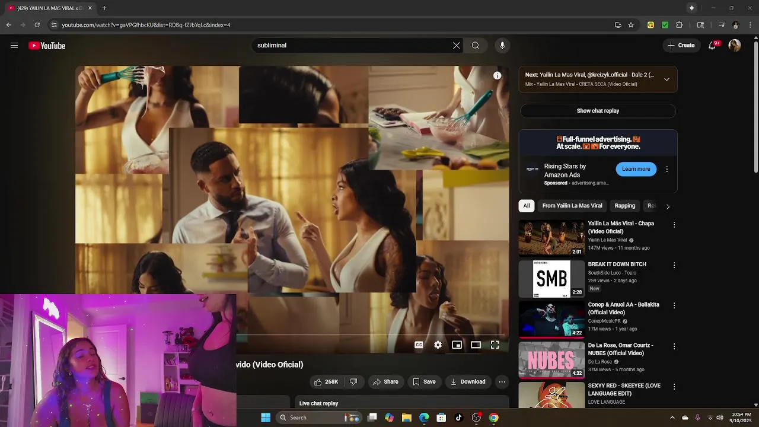
Task: Expand the Next mix playlist panel
Action: click(666, 79)
